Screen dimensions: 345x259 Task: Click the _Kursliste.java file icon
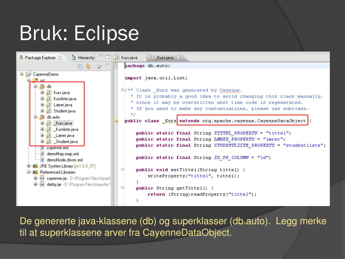pyautogui.click(x=49, y=129)
